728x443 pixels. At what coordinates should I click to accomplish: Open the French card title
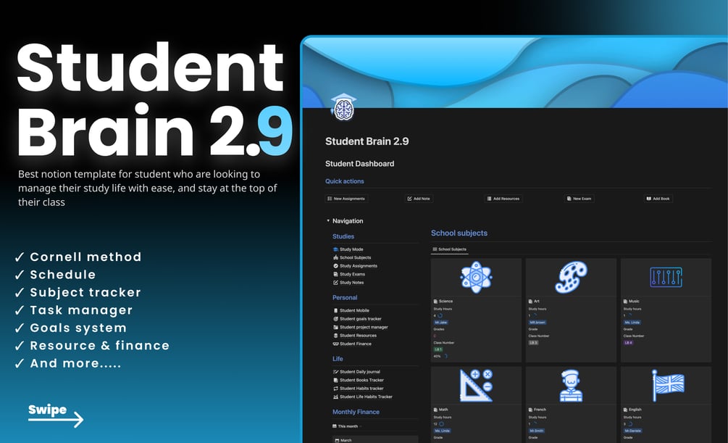540,410
